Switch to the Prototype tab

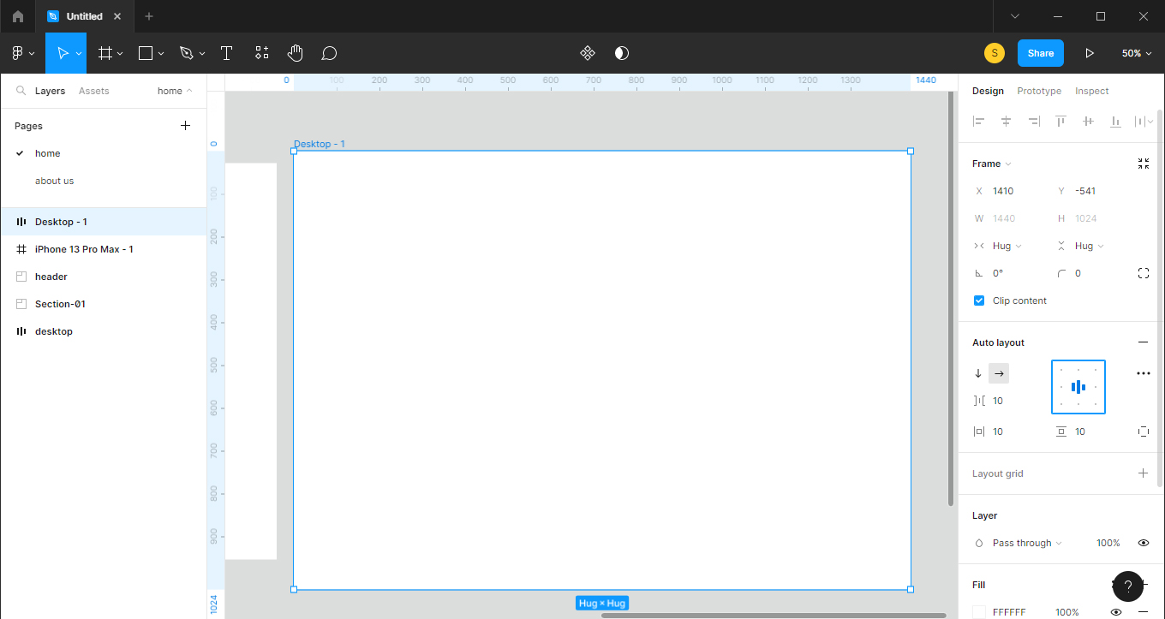1039,91
